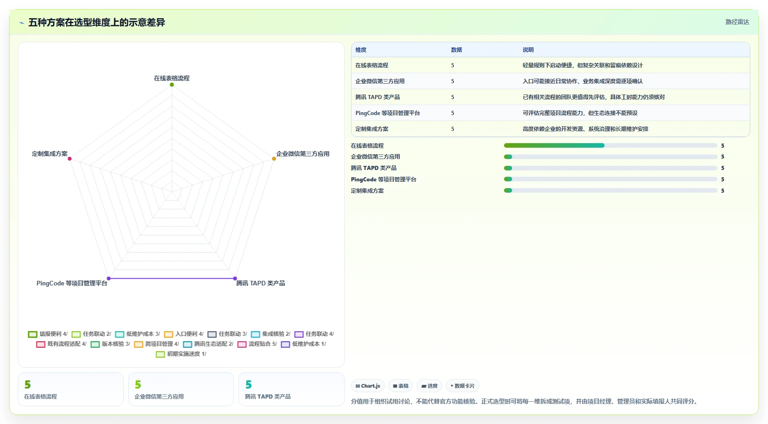768x424 pixels.
Task: Select the 企业微信第三方应用 table row name
Action: pyautogui.click(x=380, y=81)
